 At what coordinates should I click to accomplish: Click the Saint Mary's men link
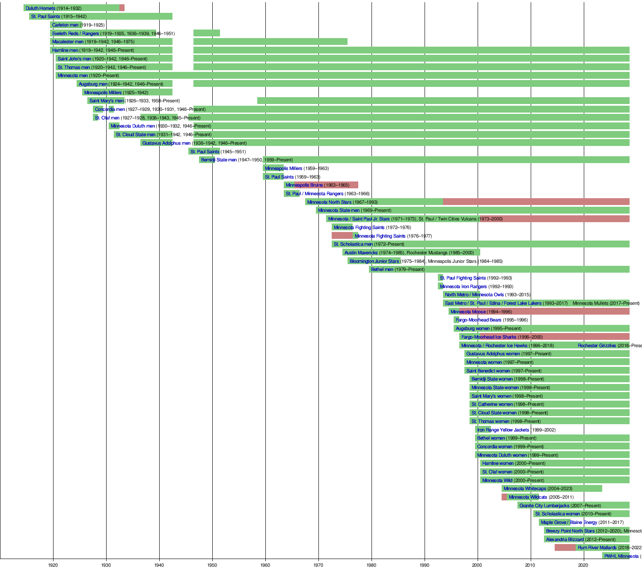coord(107,101)
